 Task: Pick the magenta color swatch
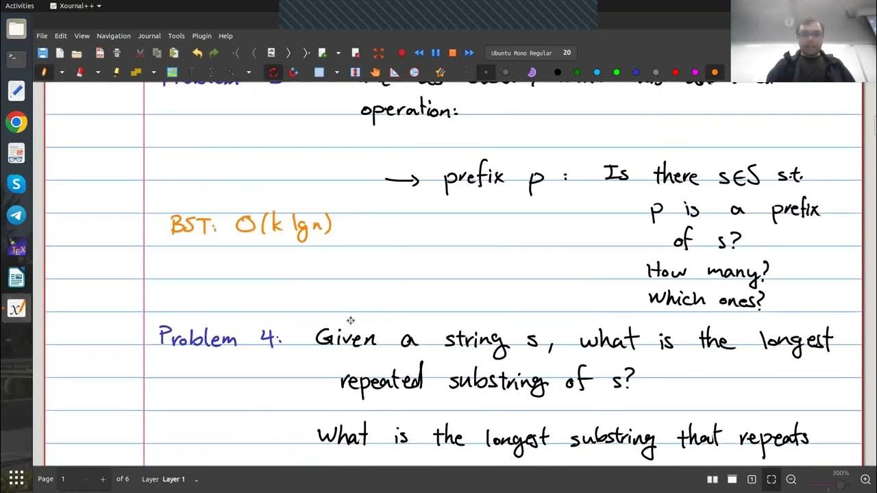[x=695, y=72]
